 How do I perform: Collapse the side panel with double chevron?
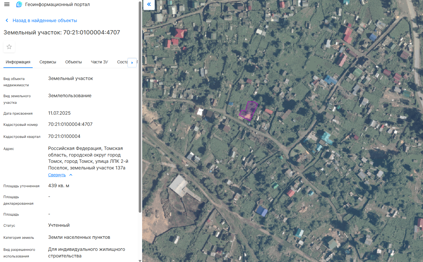click(149, 4)
